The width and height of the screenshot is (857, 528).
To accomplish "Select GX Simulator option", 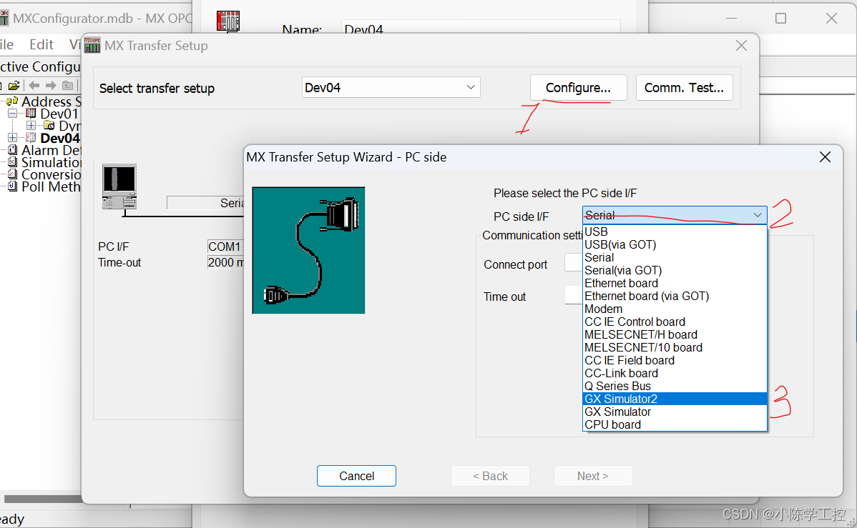I will pyautogui.click(x=675, y=412).
